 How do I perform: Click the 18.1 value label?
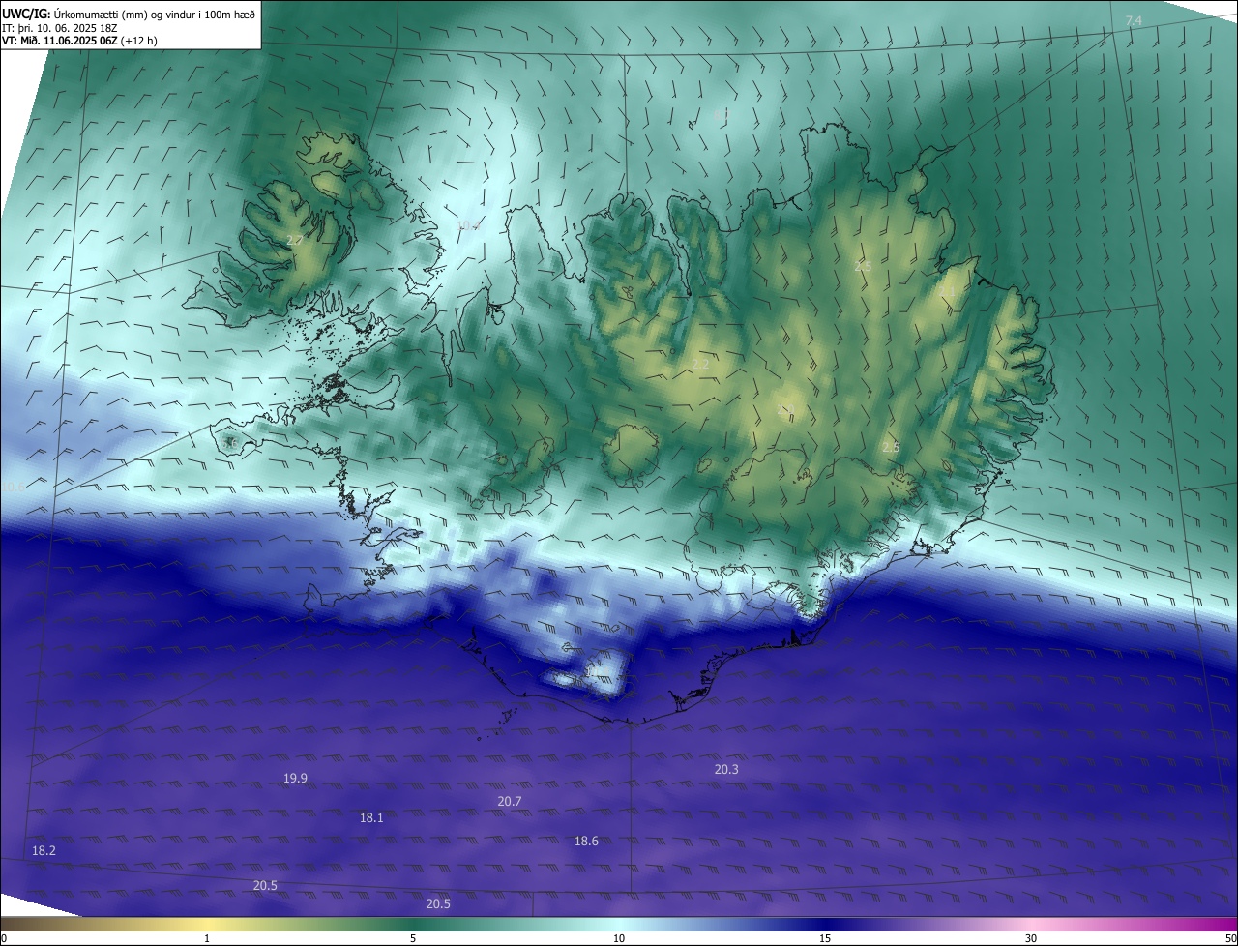[x=371, y=817]
